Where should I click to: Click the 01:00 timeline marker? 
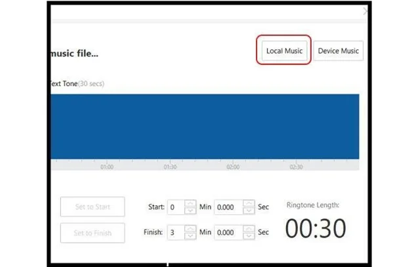pyautogui.click(x=107, y=167)
